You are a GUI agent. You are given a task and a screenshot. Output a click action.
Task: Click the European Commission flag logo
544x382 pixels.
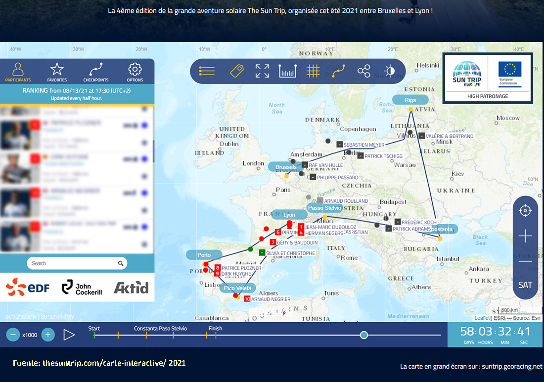pyautogui.click(x=510, y=73)
